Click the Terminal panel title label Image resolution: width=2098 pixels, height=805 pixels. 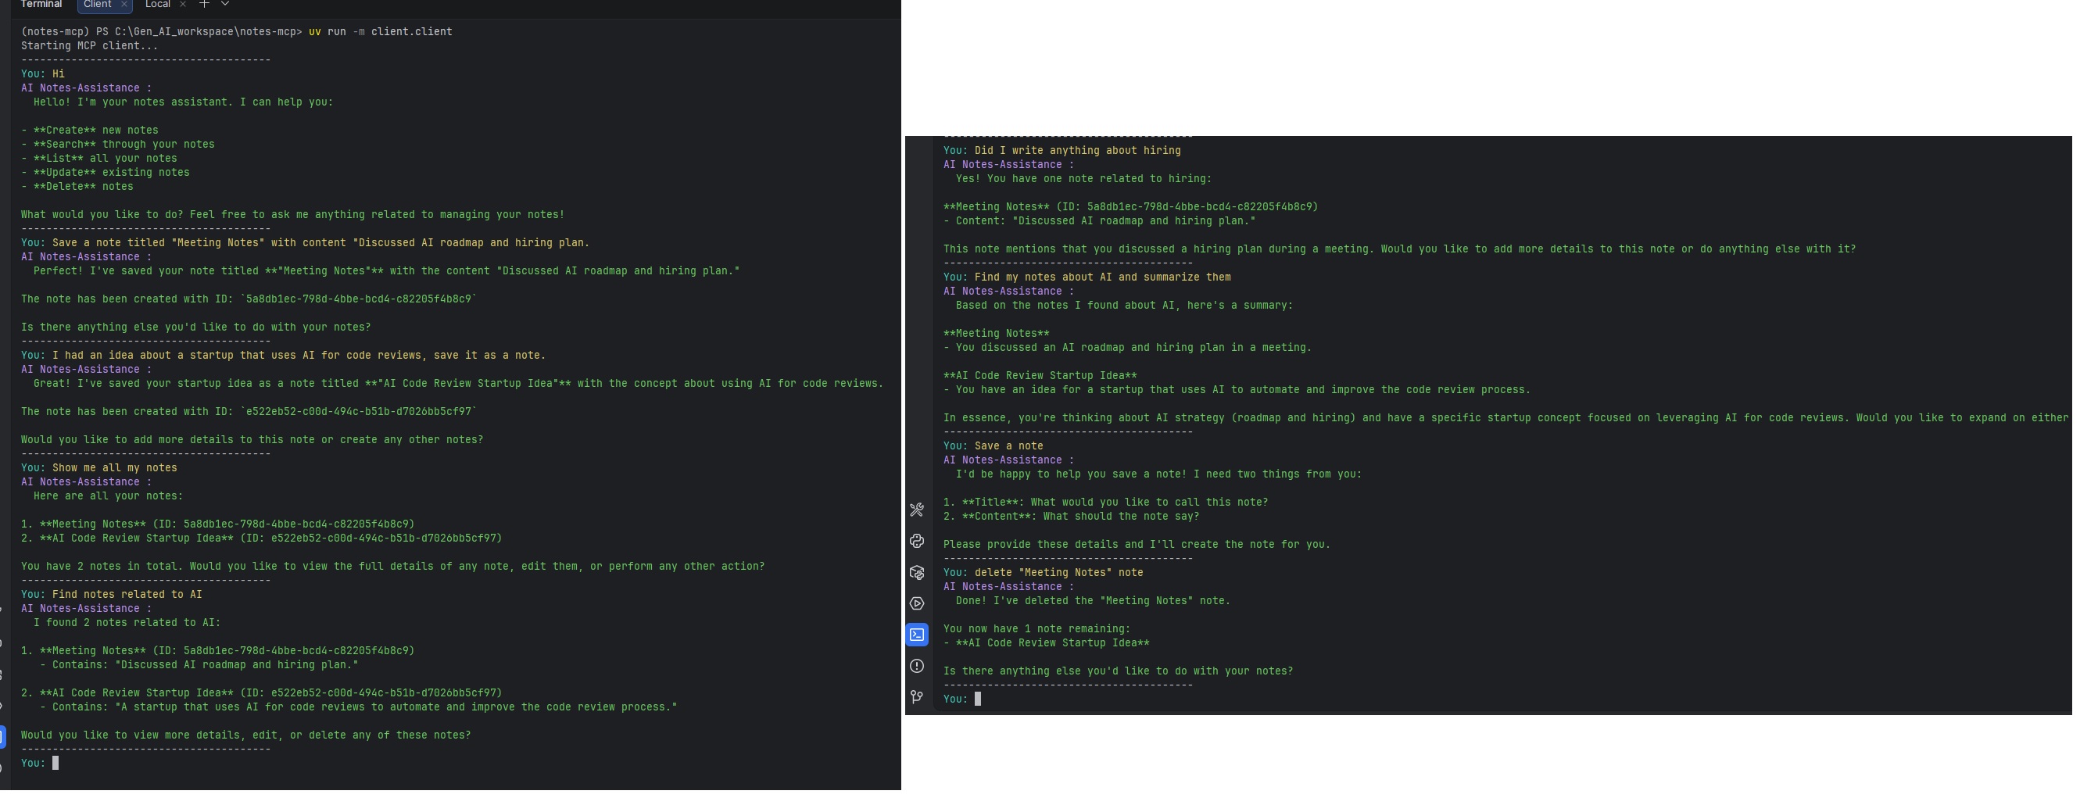[x=41, y=4]
